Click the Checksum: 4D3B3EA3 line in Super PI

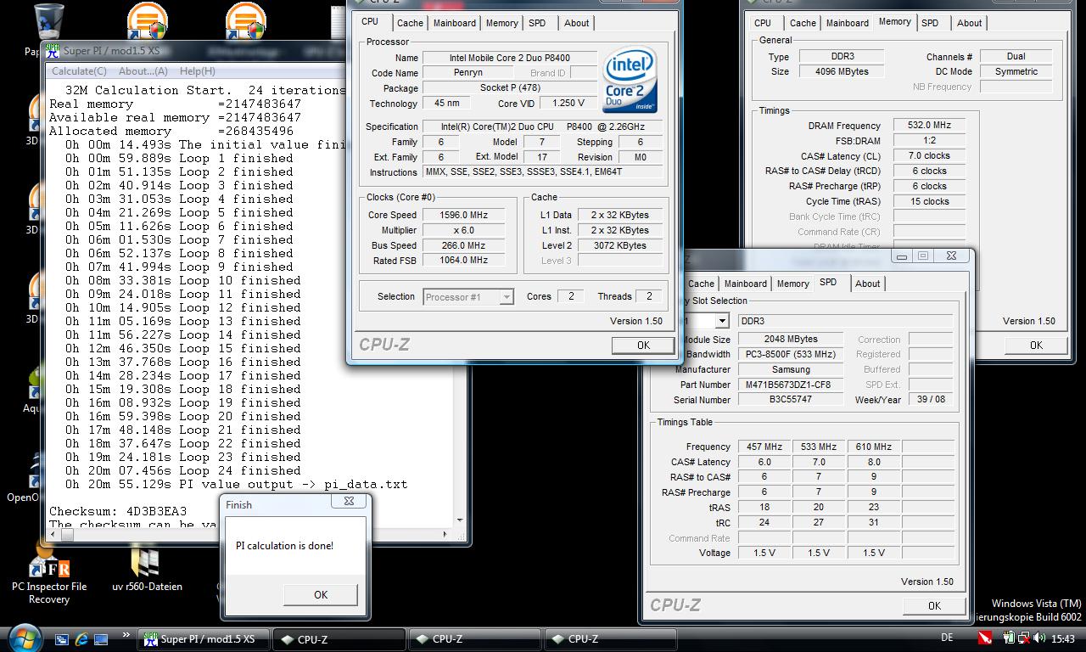click(x=118, y=511)
